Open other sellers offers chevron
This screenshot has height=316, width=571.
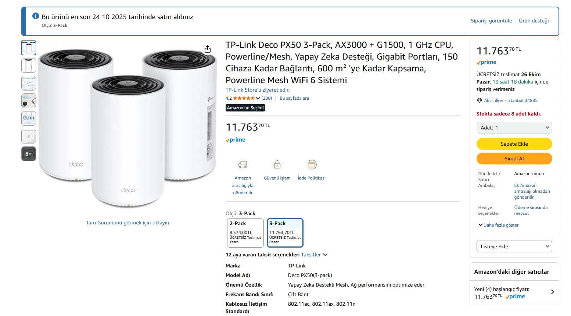(552, 292)
